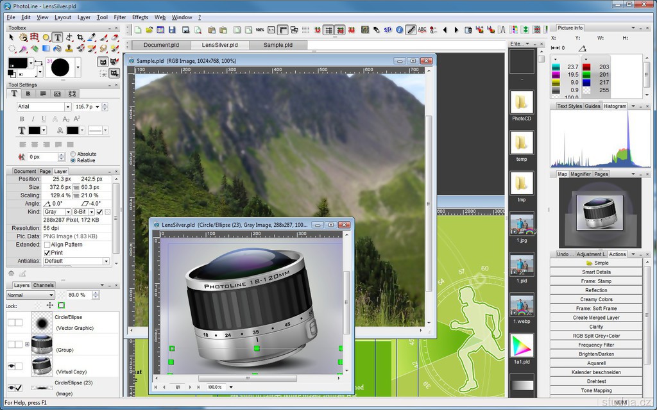Run the Smart Details action

tap(596, 272)
